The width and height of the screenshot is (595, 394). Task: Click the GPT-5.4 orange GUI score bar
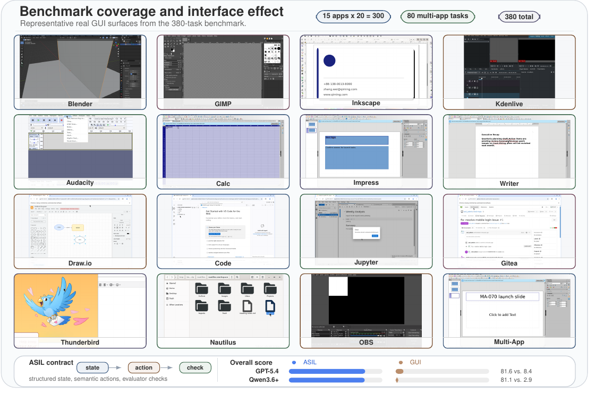tap(399, 371)
